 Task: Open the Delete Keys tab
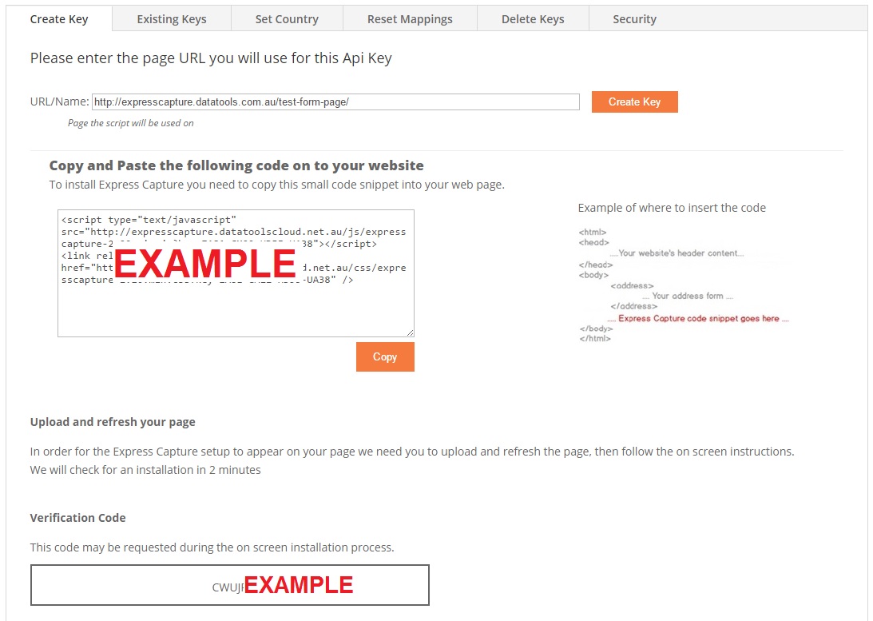coord(533,19)
